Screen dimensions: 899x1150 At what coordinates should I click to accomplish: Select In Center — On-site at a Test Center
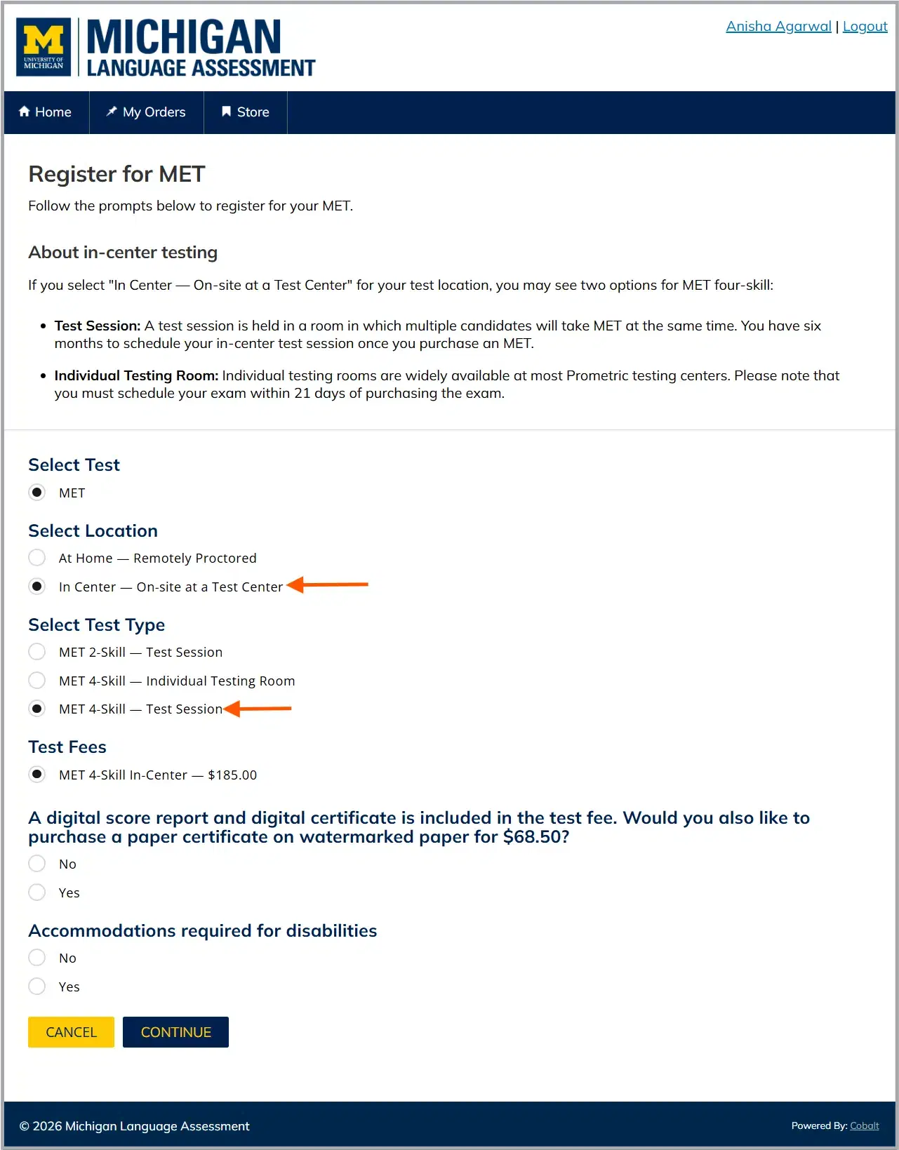pos(36,586)
